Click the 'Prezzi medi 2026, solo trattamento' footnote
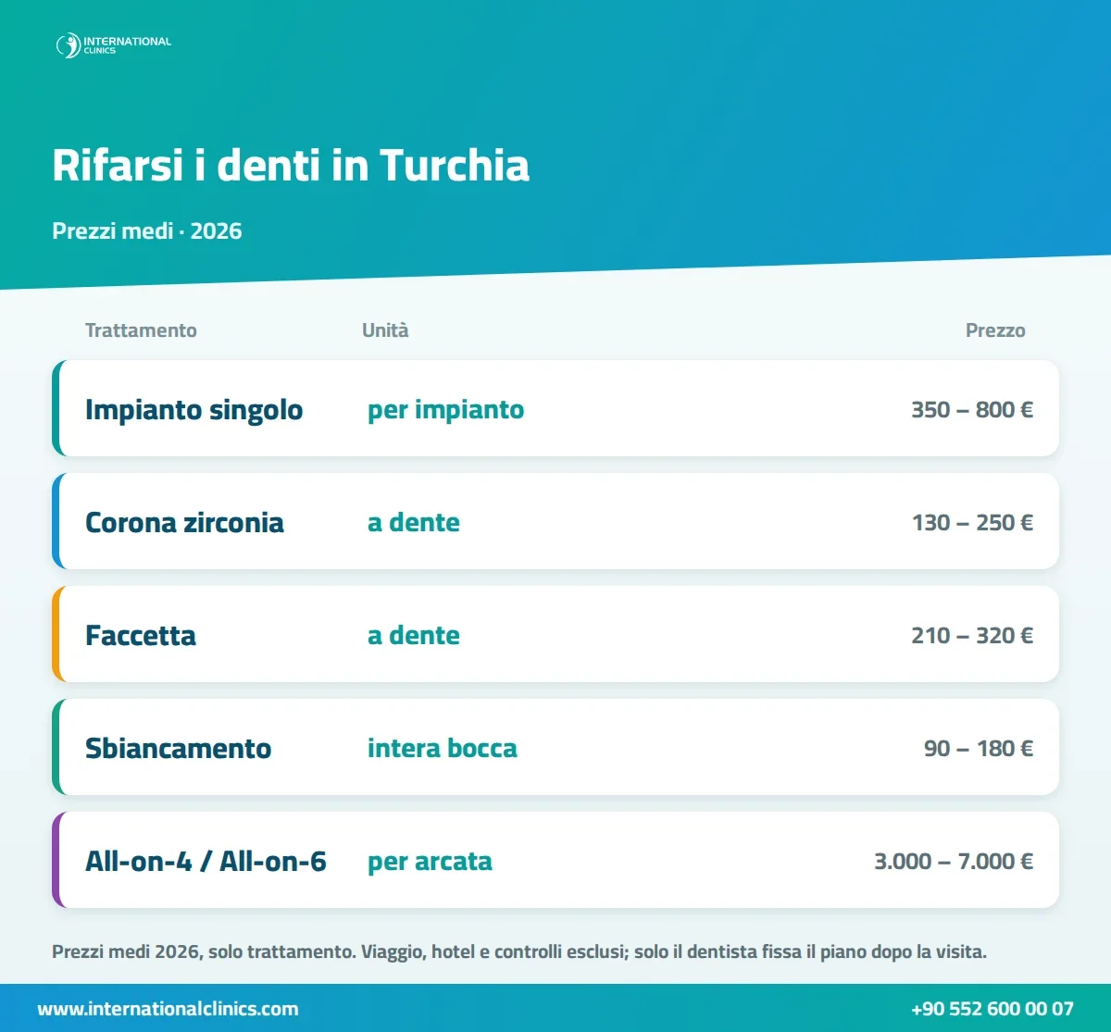Screen dimensions: 1111x1032 [x=519, y=951]
